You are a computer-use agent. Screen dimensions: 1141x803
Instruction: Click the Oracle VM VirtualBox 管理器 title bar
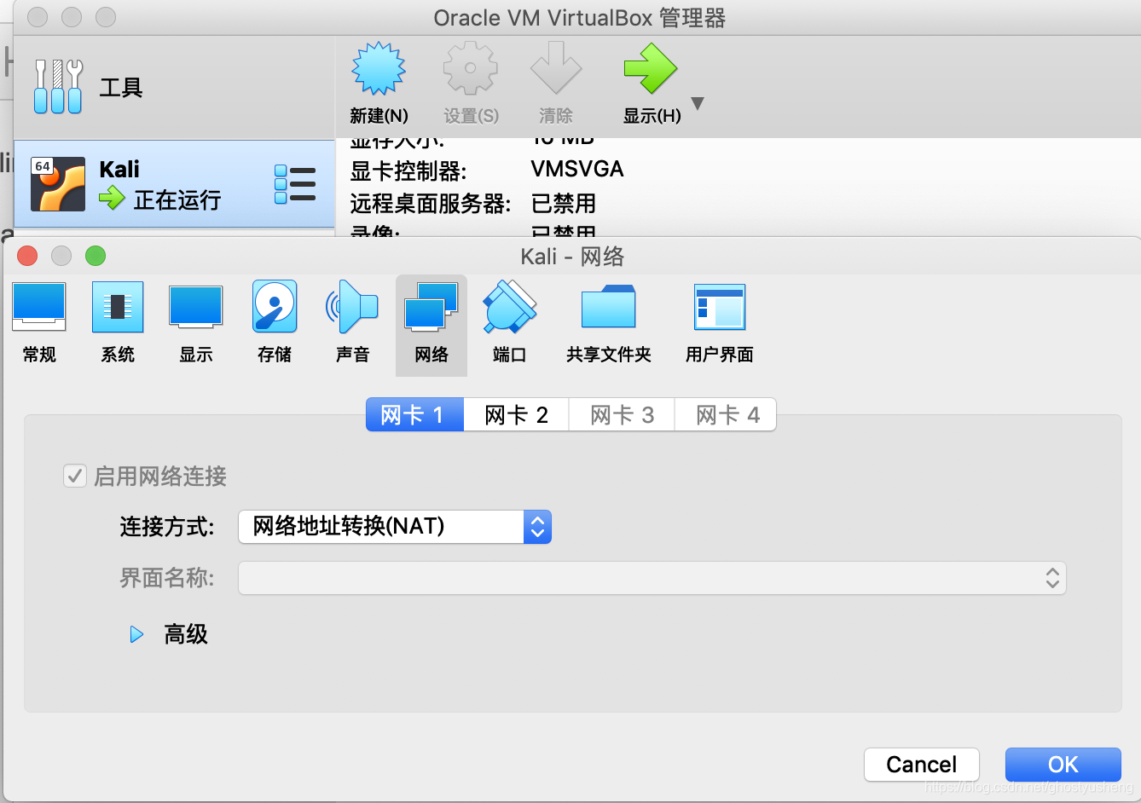(580, 18)
